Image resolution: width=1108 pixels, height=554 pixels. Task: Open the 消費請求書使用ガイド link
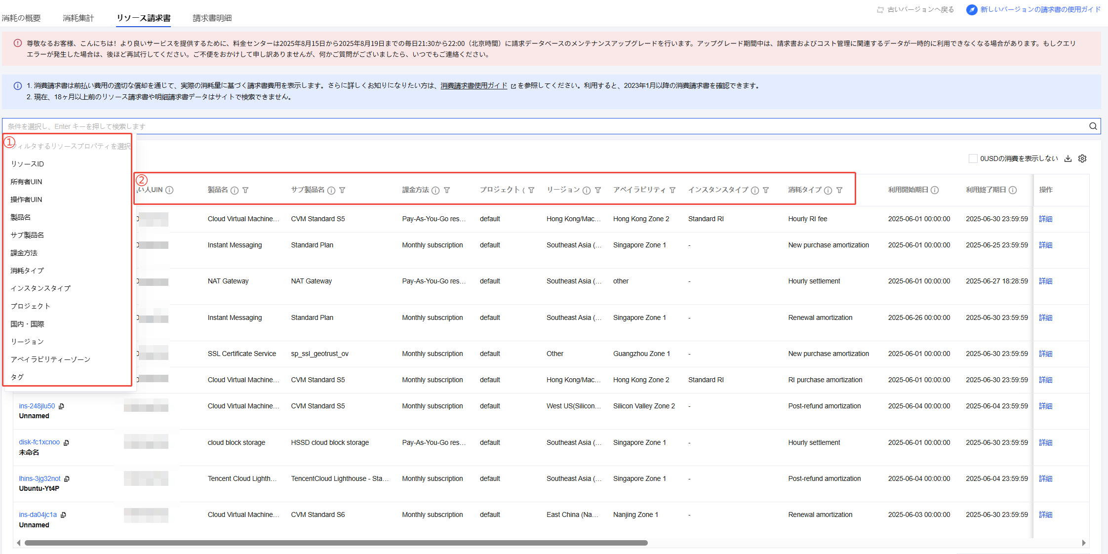[x=474, y=86]
